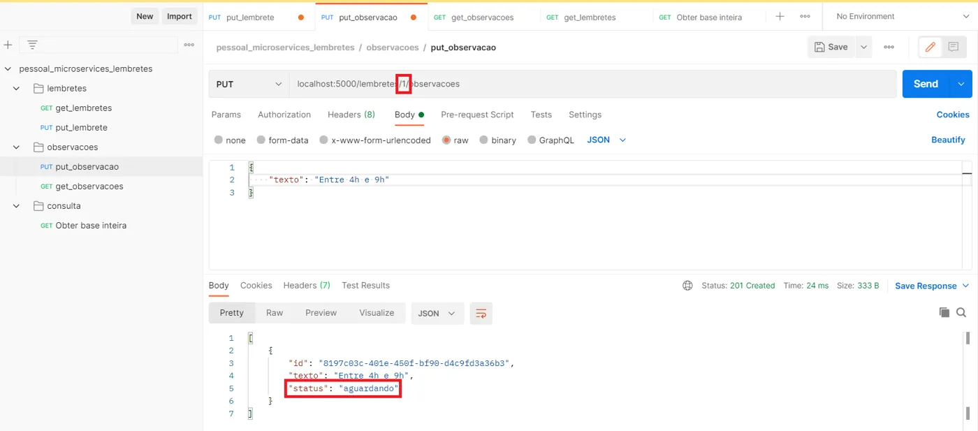The height and width of the screenshot is (431, 978).
Task: Switch to Obter base inteira tab
Action: tap(709, 17)
